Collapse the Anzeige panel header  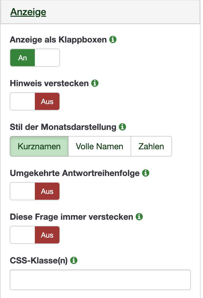coord(28,12)
